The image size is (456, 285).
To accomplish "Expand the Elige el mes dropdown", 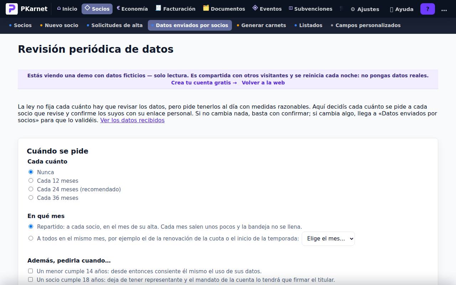I will coord(328,239).
